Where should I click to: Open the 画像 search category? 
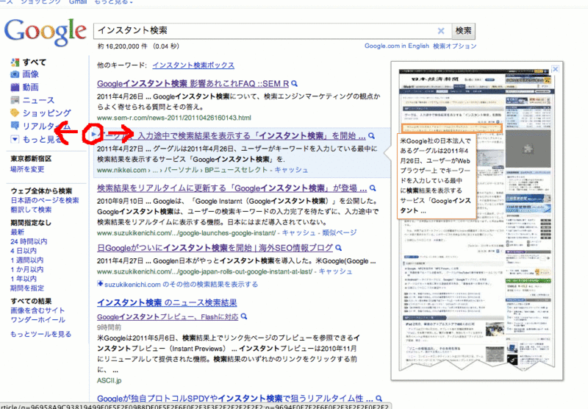(x=31, y=74)
